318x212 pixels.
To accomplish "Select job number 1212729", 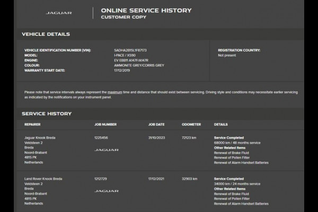I will pyautogui.click(x=101, y=179).
